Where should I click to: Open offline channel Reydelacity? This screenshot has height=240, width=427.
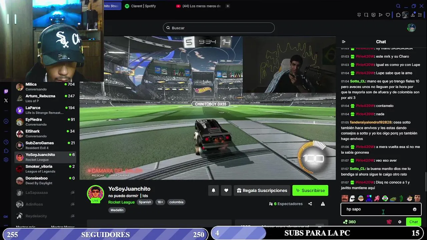[45, 216]
